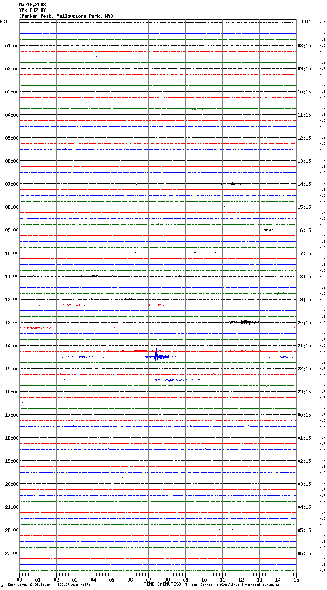Click the TIME (MINUTES) axis title
Screen dimensions: 327x590
click(162, 584)
